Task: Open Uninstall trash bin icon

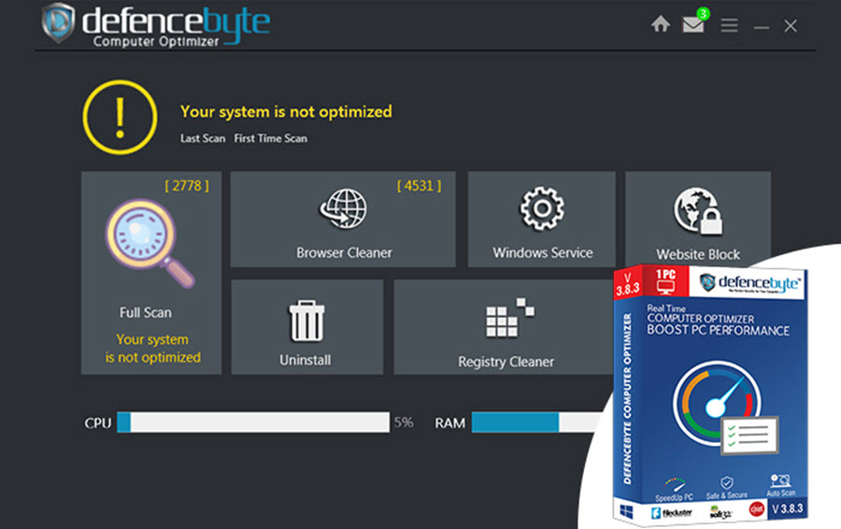Action: [306, 321]
